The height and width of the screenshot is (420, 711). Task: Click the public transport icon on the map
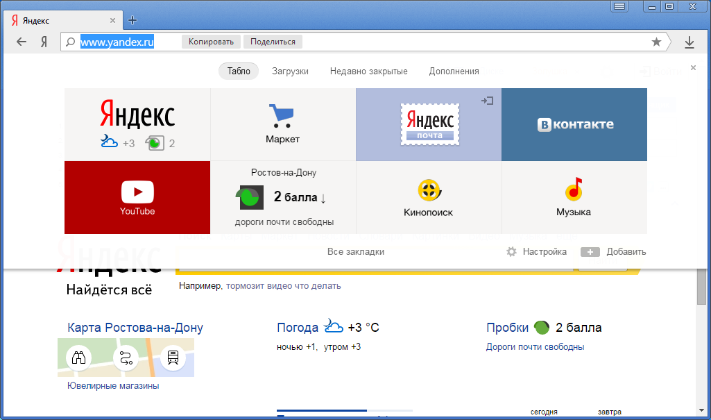click(x=173, y=358)
